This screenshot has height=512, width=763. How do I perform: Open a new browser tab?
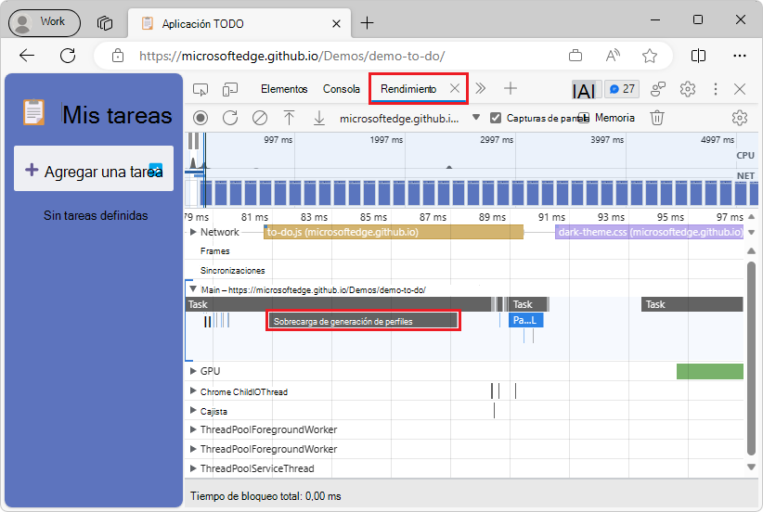coord(367,23)
